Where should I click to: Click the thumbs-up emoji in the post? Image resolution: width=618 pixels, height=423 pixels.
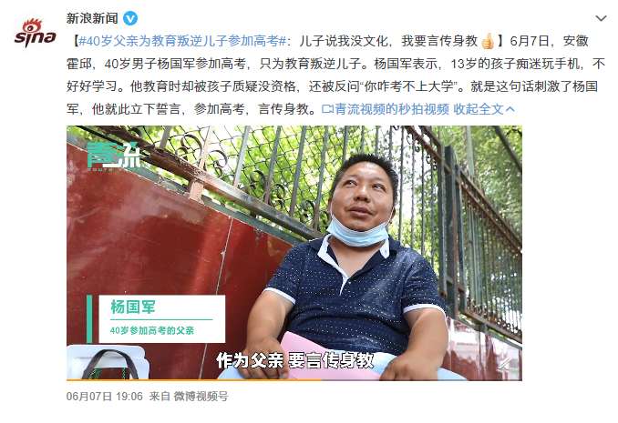click(x=488, y=41)
